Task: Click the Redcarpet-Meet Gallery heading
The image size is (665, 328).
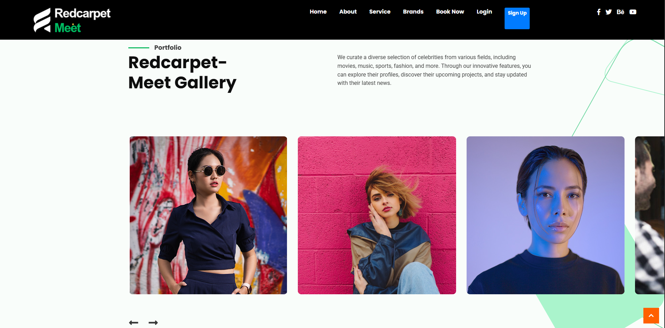Action: (182, 73)
